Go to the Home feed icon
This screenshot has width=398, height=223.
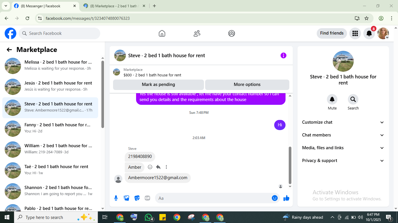point(162,33)
